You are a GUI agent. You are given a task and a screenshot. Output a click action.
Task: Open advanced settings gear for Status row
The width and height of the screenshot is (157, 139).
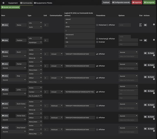pyautogui.click(x=145, y=25)
